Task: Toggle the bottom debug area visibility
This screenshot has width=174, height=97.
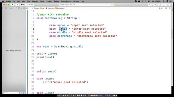Action: tap(164, 5)
